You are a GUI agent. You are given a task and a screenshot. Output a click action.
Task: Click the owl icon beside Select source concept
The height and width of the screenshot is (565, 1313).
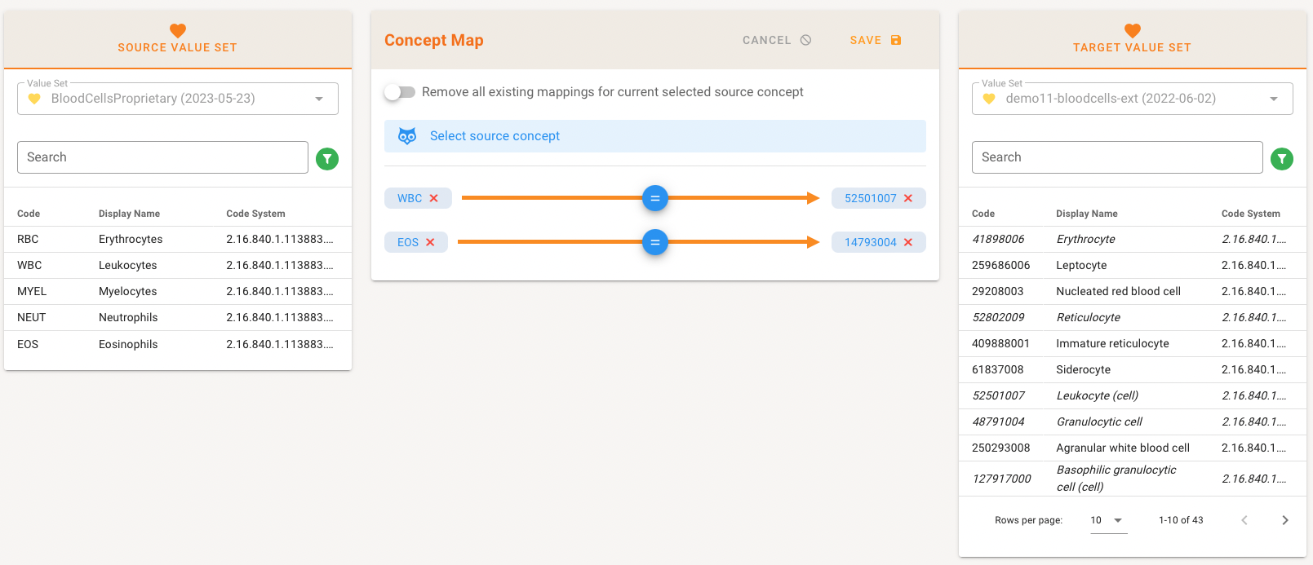click(407, 136)
